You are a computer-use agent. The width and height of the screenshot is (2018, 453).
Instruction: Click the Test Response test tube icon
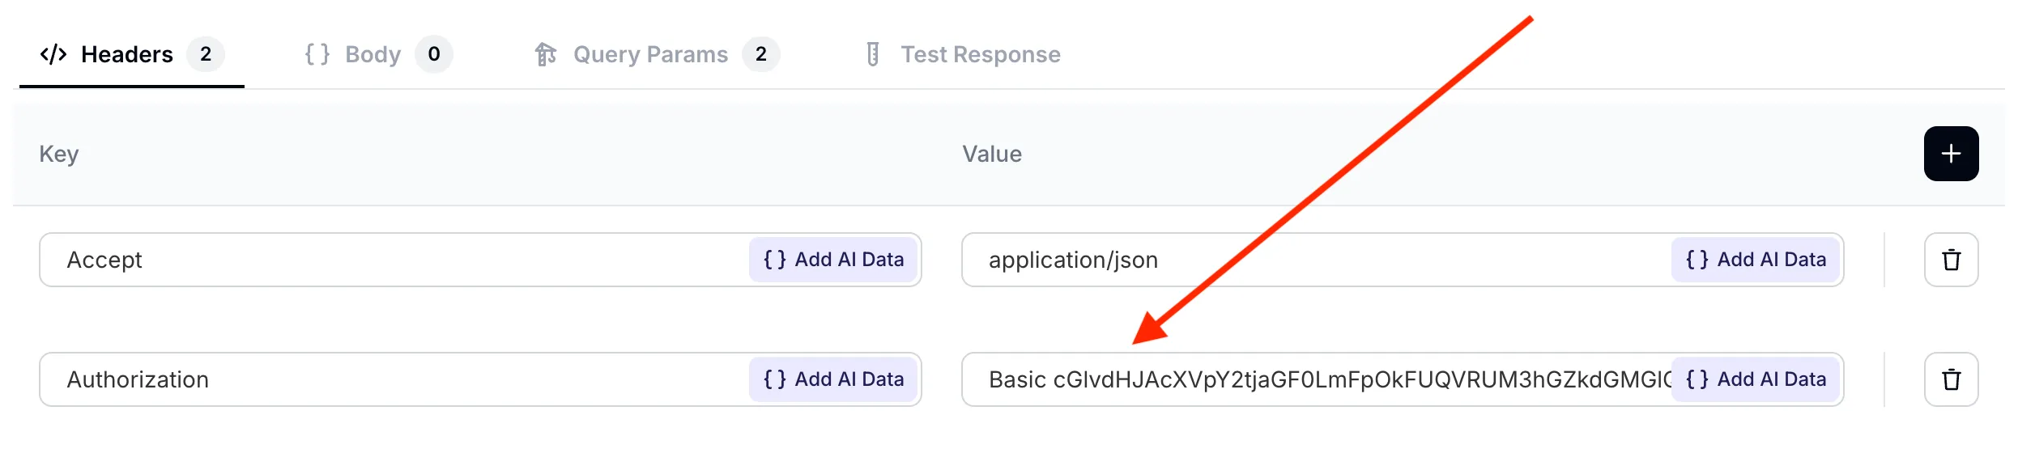coord(872,54)
